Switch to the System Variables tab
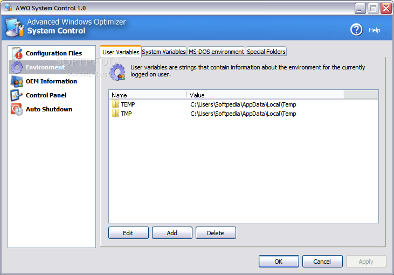Viewport: 394px width, 275px height. (164, 52)
